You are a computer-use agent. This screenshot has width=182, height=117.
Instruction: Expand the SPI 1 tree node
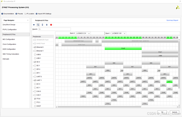pos(33,73)
